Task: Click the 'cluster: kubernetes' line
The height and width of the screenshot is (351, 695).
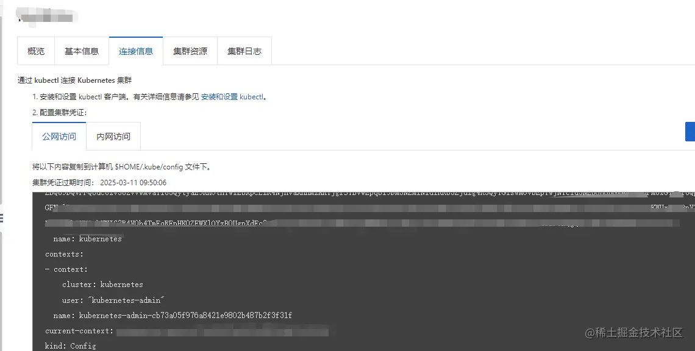Action: (102, 285)
